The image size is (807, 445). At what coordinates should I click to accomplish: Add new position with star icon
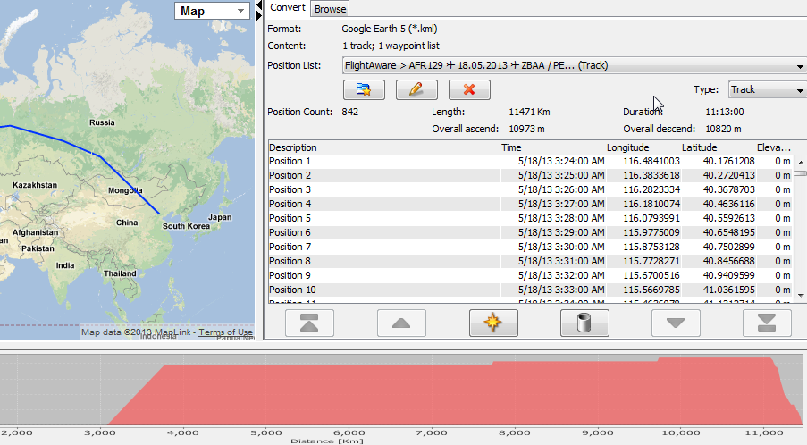pyautogui.click(x=493, y=323)
